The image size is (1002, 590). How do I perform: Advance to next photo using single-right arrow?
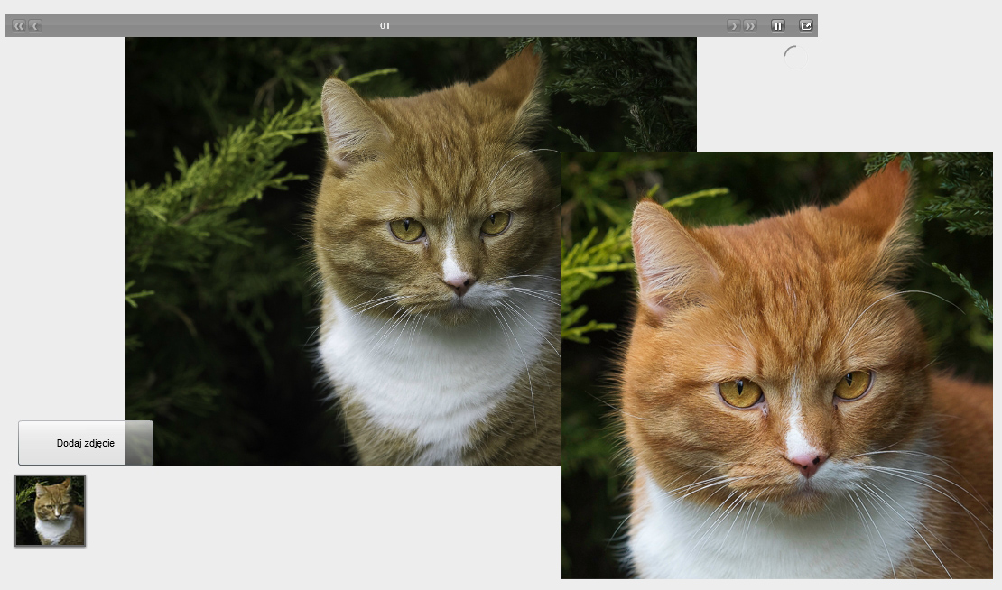click(x=733, y=26)
